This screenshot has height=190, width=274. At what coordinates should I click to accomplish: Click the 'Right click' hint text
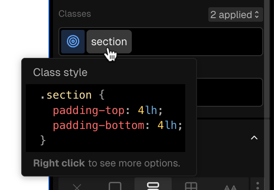coord(59,163)
